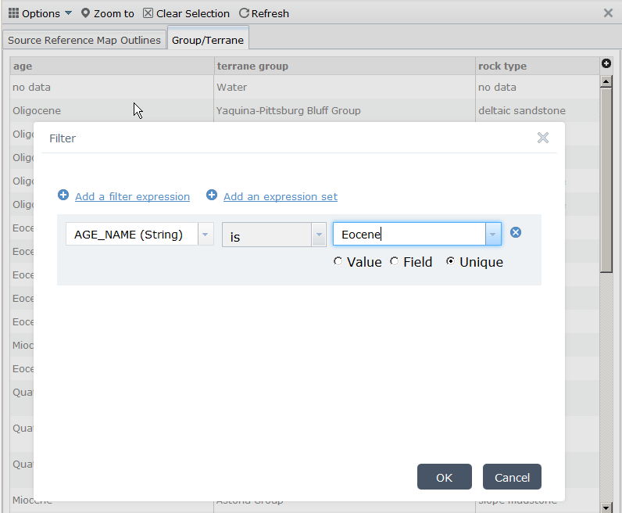The height and width of the screenshot is (513, 622).
Task: Select the Unique radio button
Action: pyautogui.click(x=450, y=262)
